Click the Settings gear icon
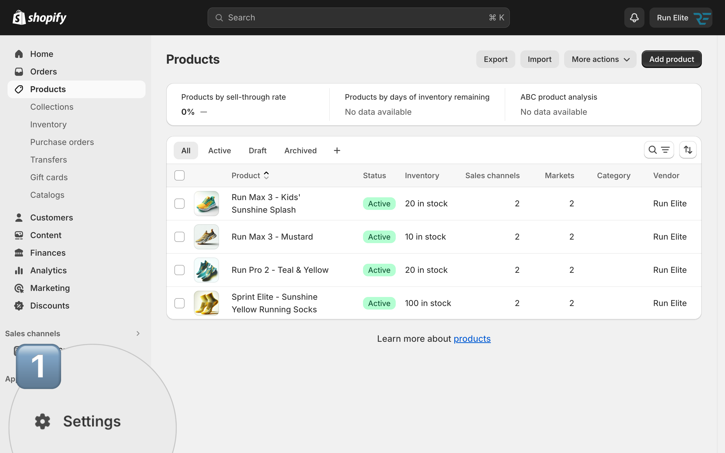The height and width of the screenshot is (453, 725). pyautogui.click(x=43, y=422)
